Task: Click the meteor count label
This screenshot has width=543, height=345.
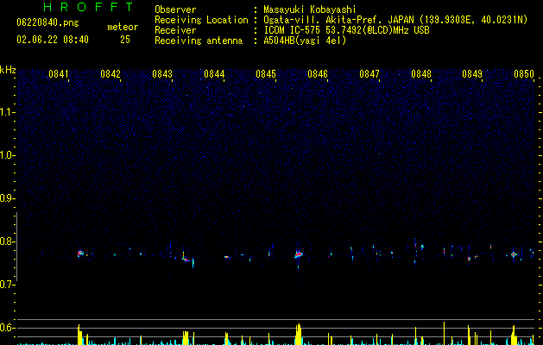Action: pos(123,27)
